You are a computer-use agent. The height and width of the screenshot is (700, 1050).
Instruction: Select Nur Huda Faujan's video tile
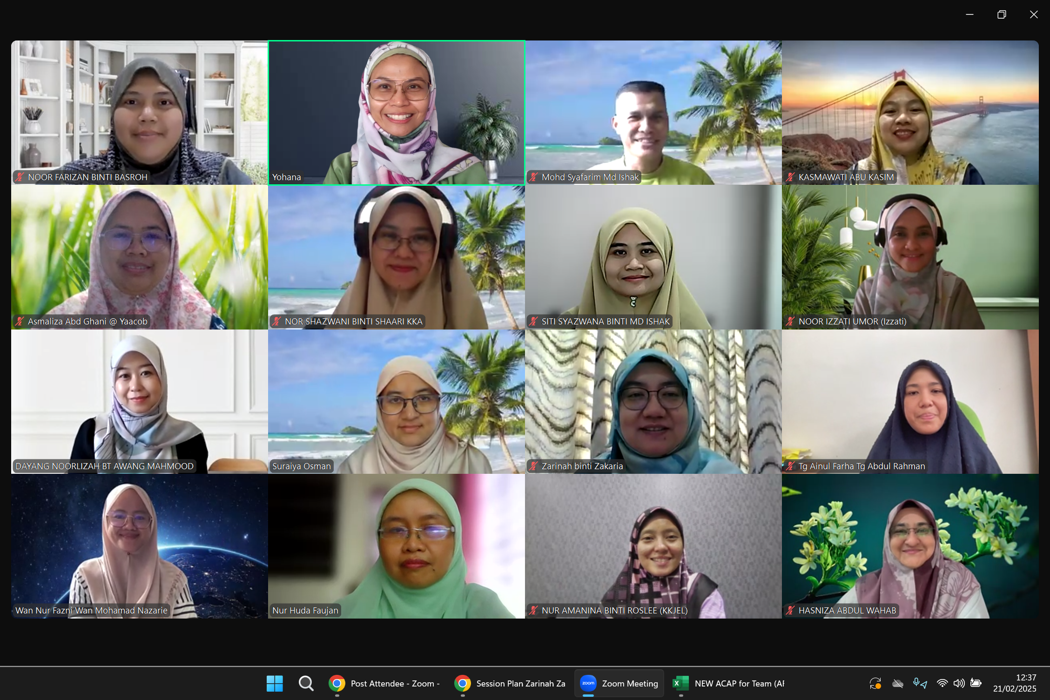397,546
